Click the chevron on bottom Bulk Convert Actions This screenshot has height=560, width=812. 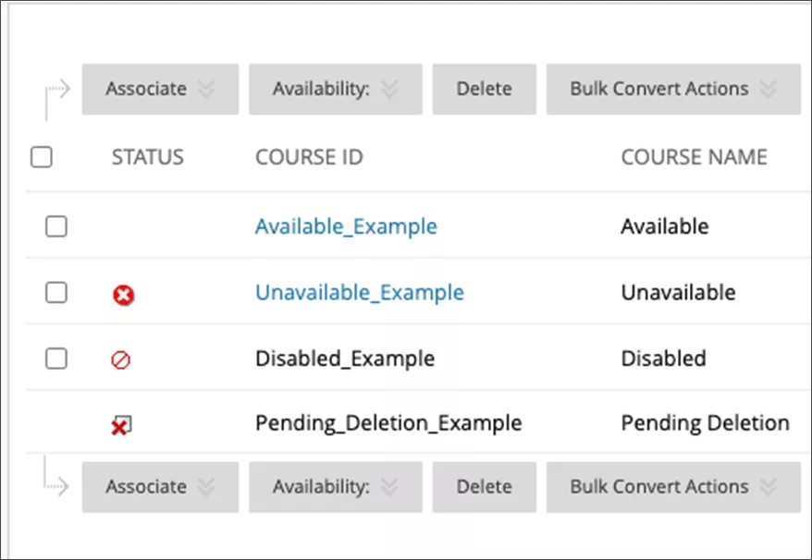pos(766,487)
